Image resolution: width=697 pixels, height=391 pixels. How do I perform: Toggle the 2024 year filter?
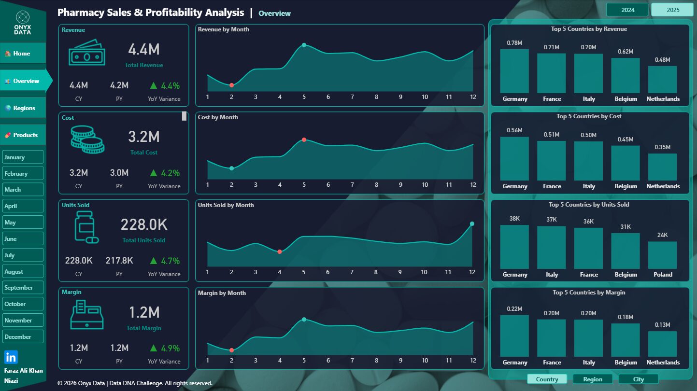627,10
